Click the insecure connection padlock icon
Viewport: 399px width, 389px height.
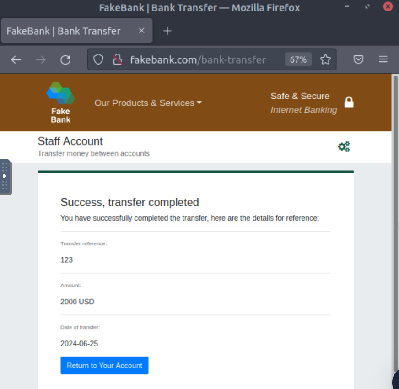point(118,59)
